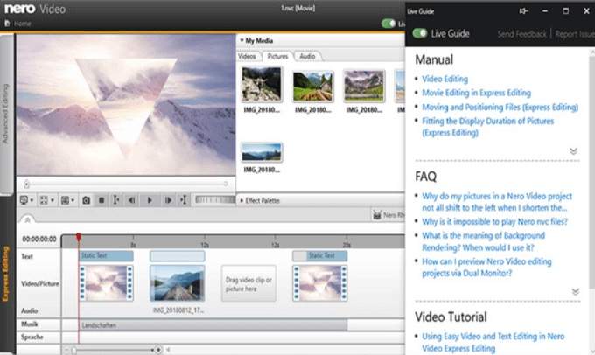Image resolution: width=595 pixels, height=355 pixels.
Task: Select the hiker mountain picture thumbnail
Action: click(262, 84)
